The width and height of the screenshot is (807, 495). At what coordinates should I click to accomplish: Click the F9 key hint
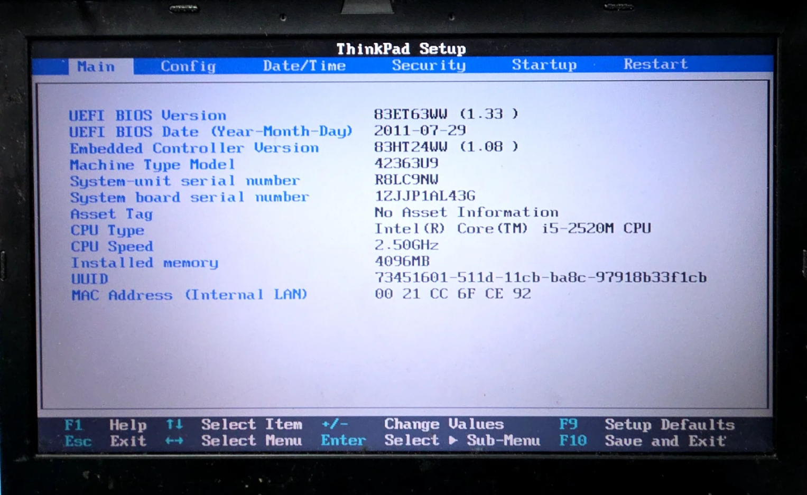[568, 424]
